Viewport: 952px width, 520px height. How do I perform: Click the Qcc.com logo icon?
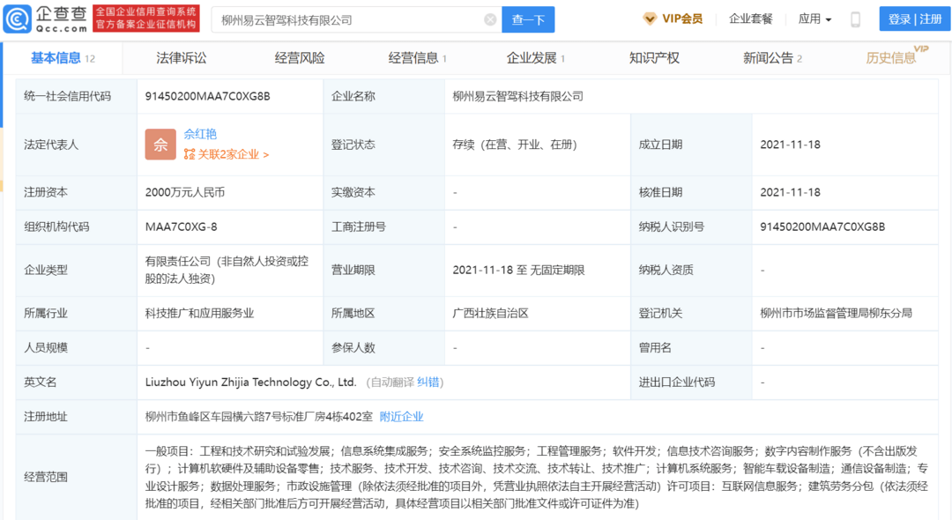click(17, 19)
